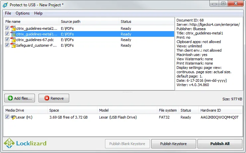The image size is (246, 153).
Task: Click the Size: 977 KB label
Action: point(232,99)
